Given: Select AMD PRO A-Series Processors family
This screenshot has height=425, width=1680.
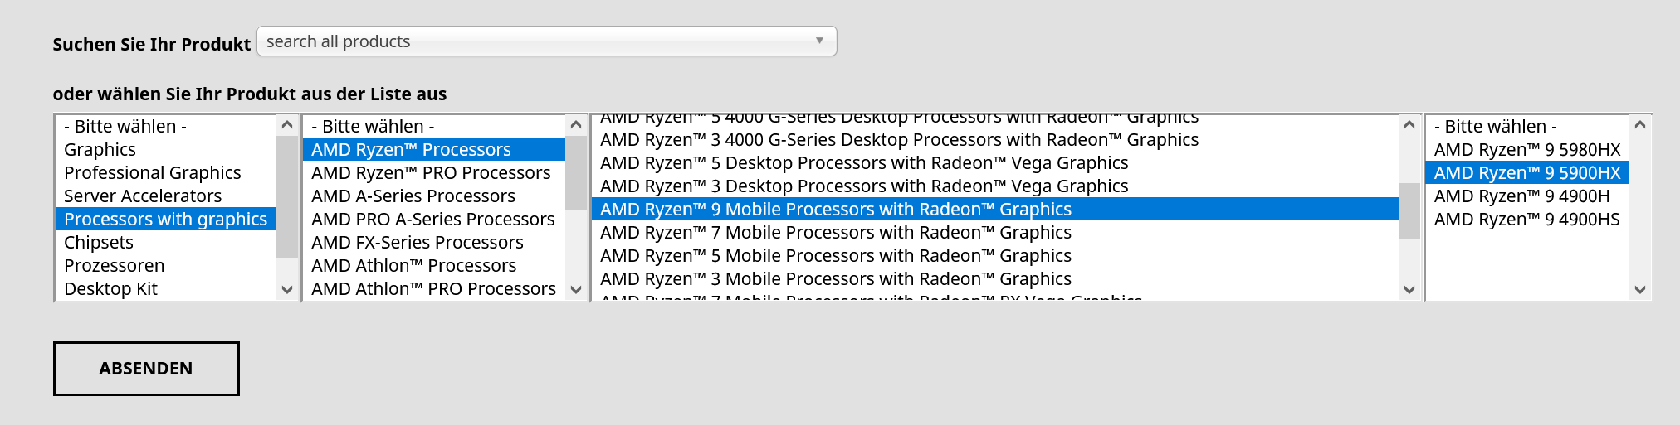Looking at the screenshot, I should (x=434, y=219).
